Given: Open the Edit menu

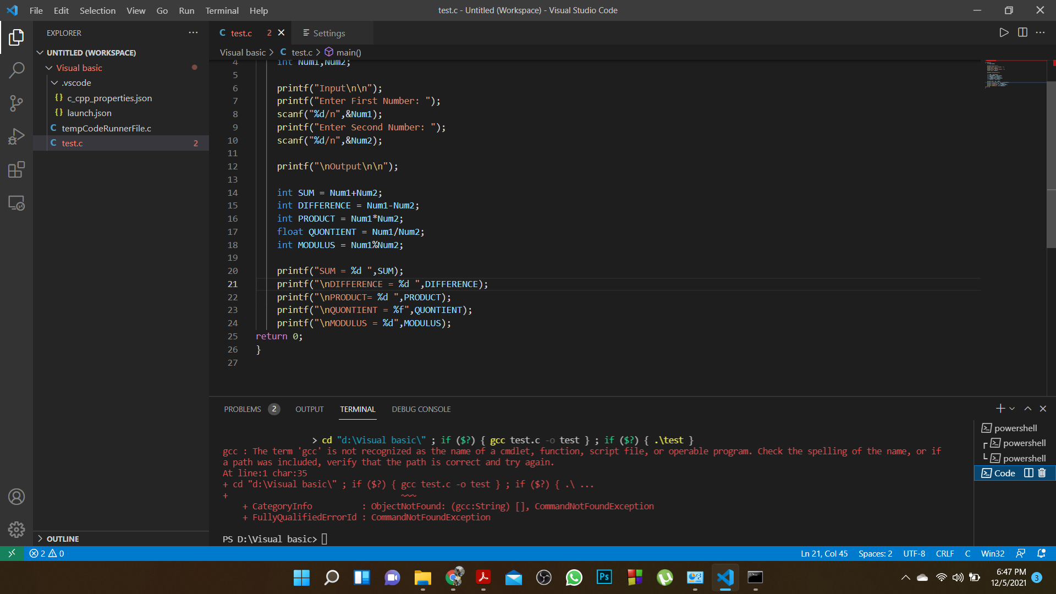Looking at the screenshot, I should click(61, 10).
